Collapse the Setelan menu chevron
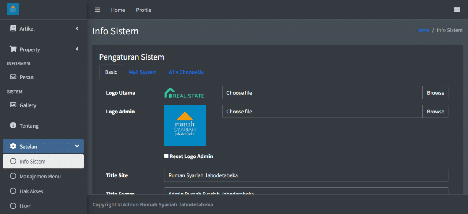Viewport: 468px width, 214px height. (77, 146)
